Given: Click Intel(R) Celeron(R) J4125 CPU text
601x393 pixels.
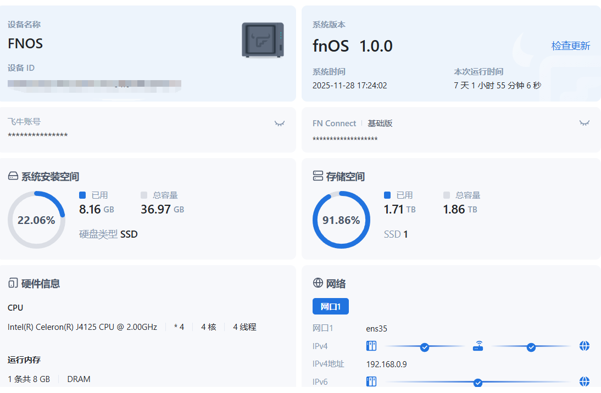Looking at the screenshot, I should pos(82,327).
